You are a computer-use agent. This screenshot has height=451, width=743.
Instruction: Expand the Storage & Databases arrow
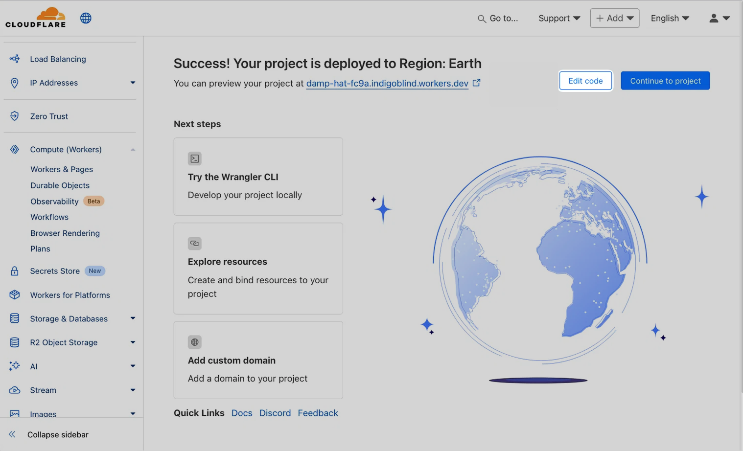pos(133,318)
